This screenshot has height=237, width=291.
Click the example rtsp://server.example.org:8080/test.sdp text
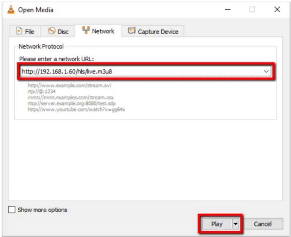(x=72, y=103)
